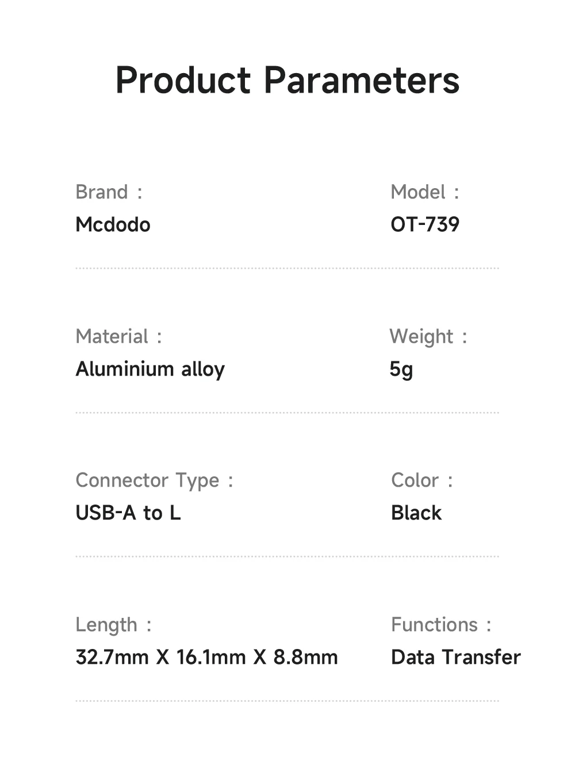The width and height of the screenshot is (575, 779).
Task: Select the Model label
Action: pos(424,192)
